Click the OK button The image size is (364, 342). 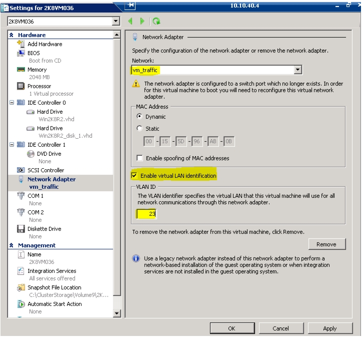tap(232, 328)
